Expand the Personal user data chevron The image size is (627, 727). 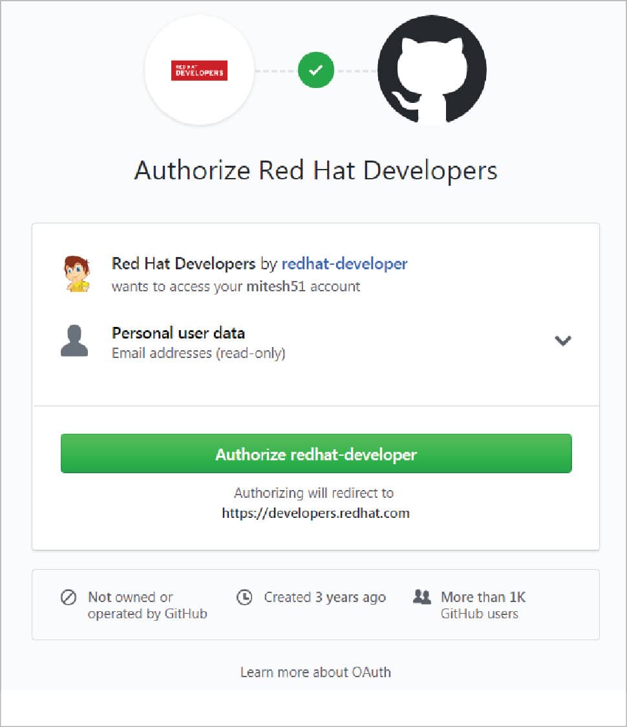(563, 341)
